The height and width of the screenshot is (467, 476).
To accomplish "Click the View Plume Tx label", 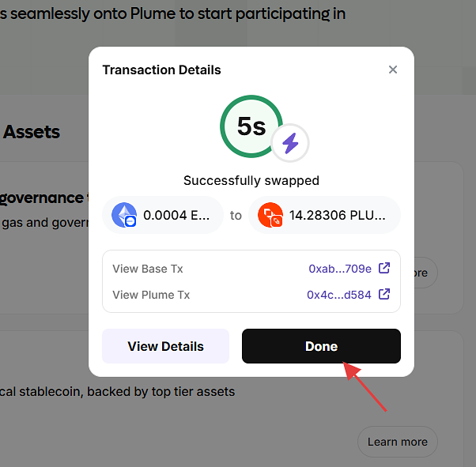I will tap(151, 295).
